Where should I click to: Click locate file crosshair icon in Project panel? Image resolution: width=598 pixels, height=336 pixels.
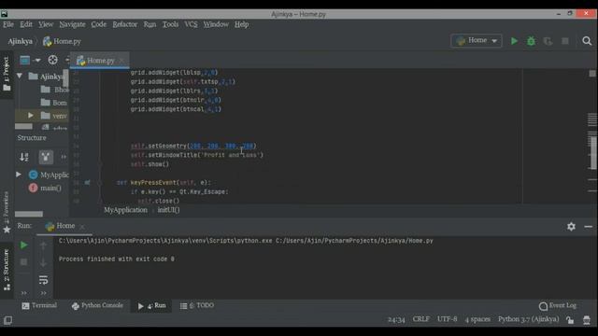(x=52, y=60)
